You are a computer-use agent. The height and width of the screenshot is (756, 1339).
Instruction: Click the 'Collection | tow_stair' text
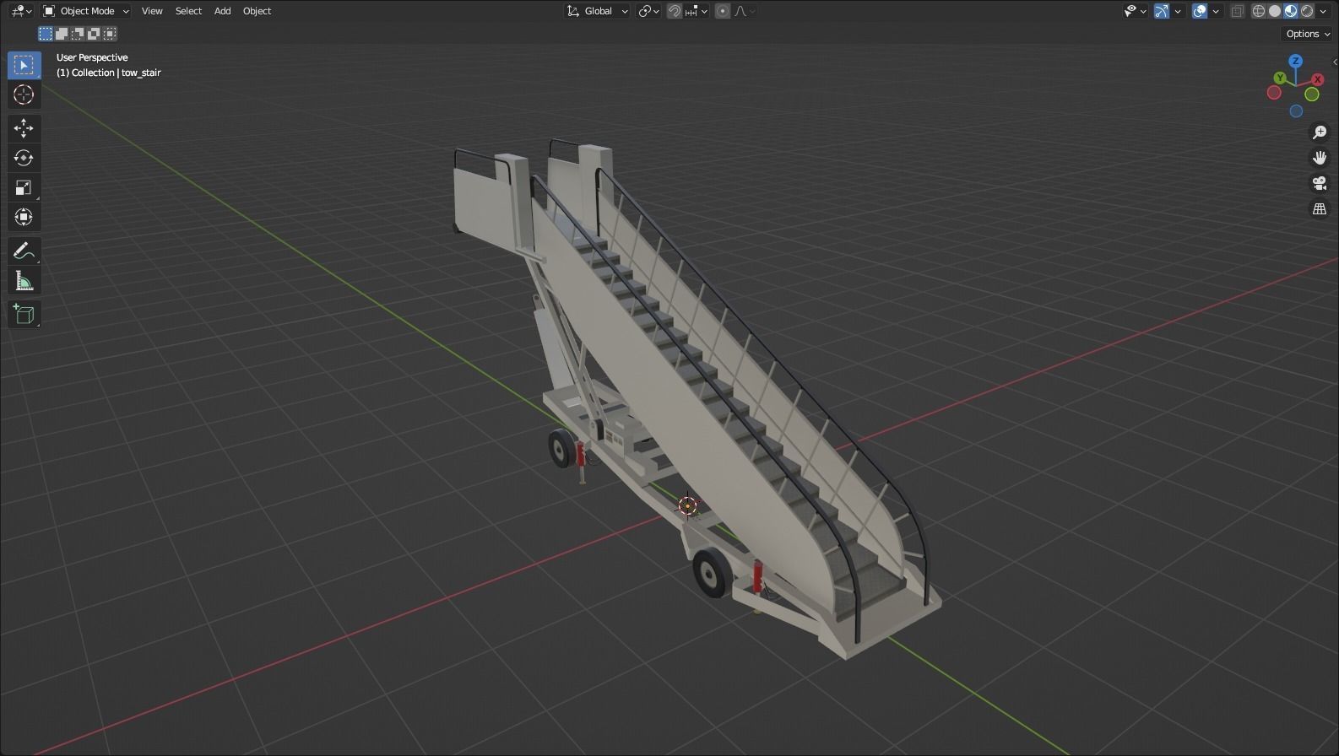point(116,73)
